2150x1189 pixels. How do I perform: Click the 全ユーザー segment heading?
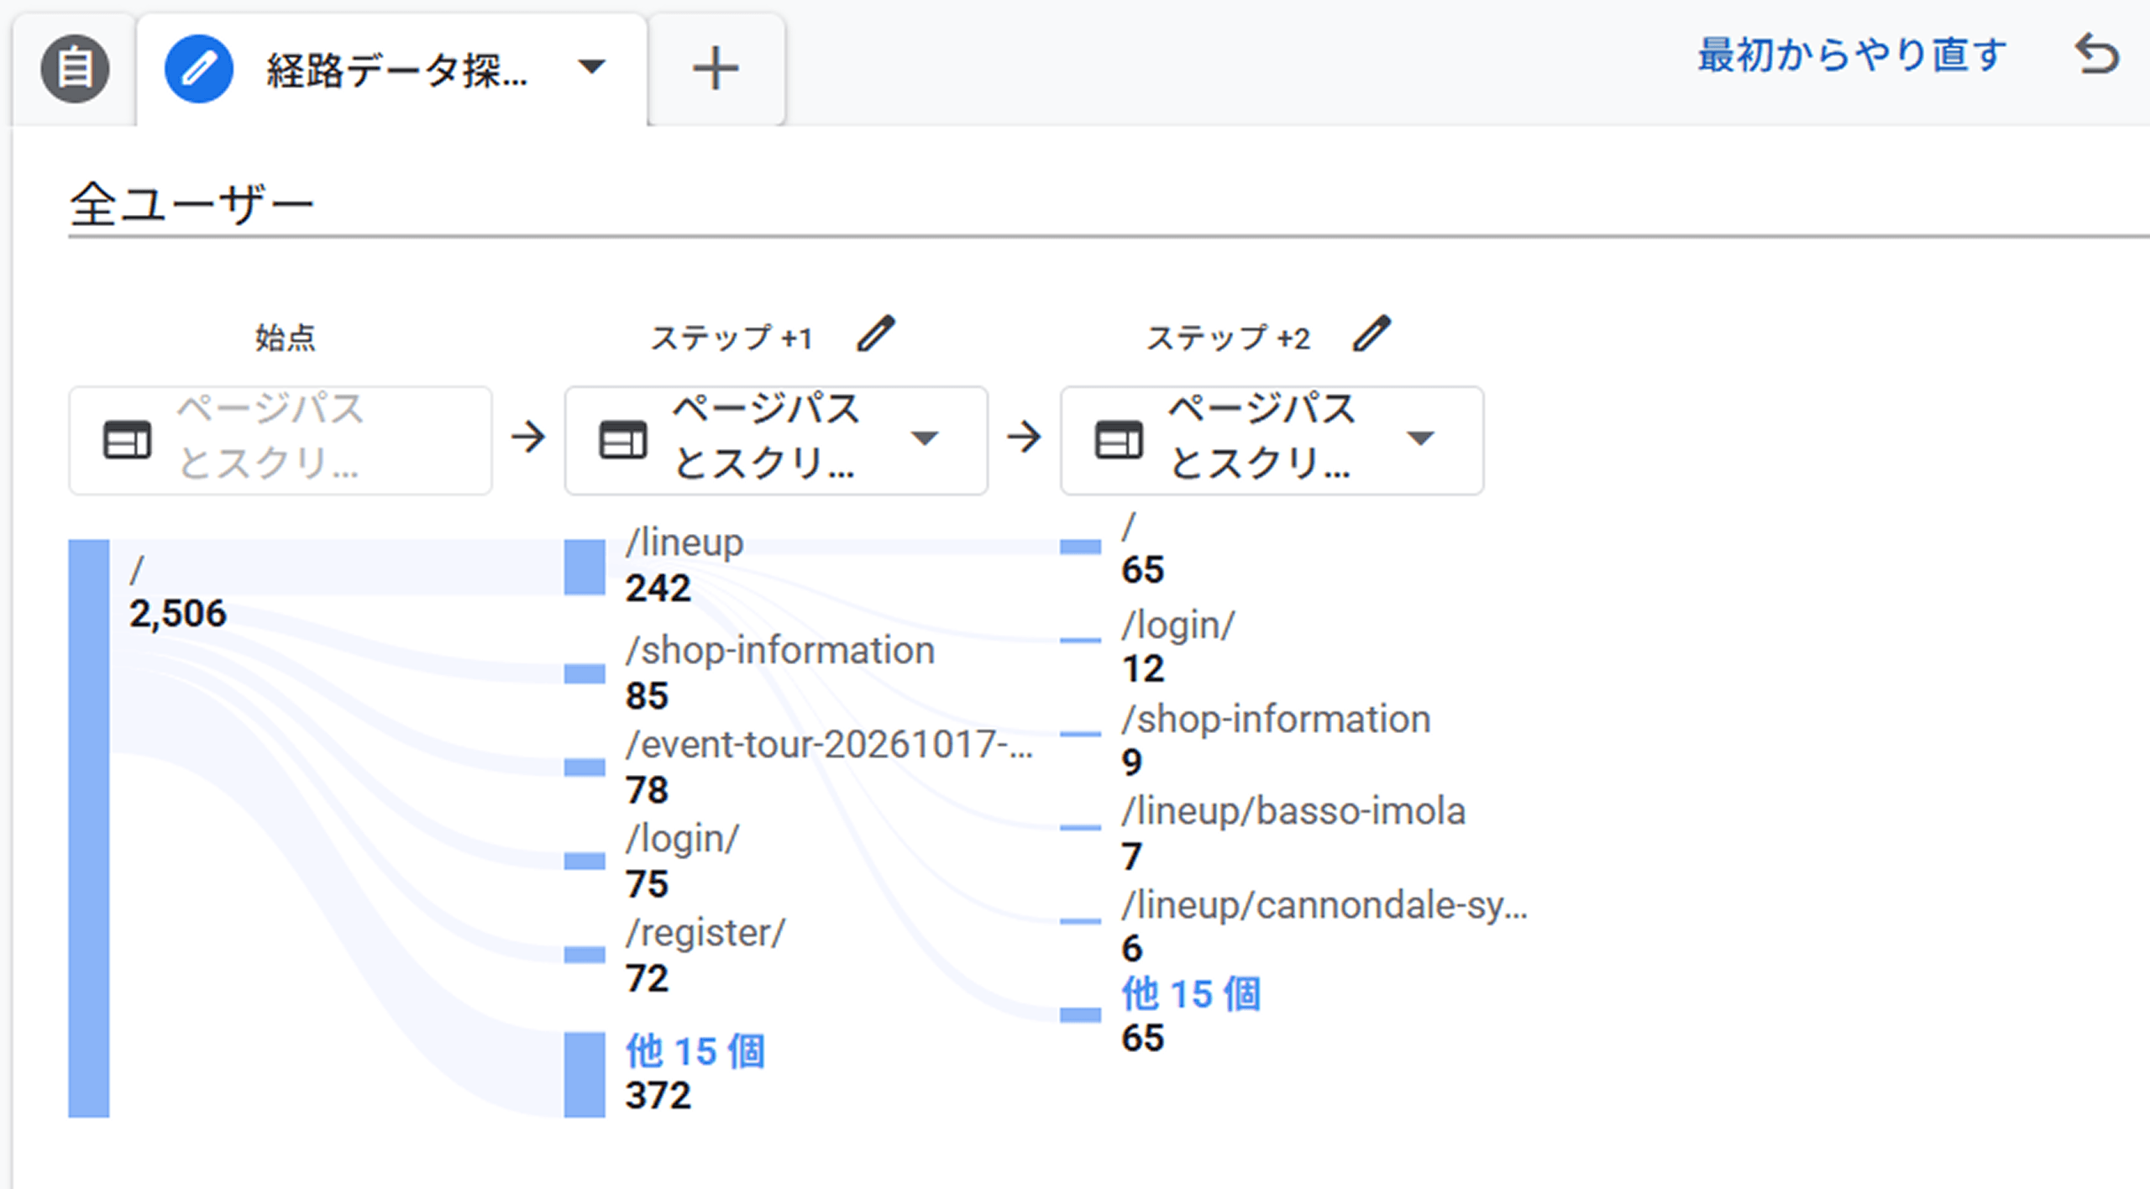[x=191, y=204]
